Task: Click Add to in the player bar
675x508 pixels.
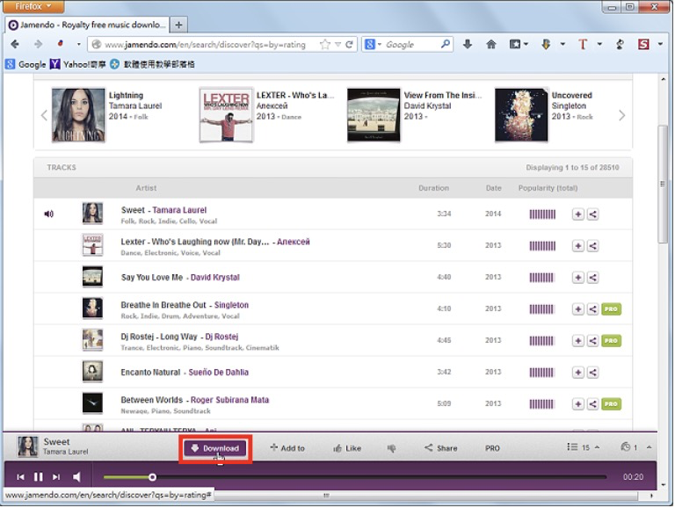Action: point(287,448)
